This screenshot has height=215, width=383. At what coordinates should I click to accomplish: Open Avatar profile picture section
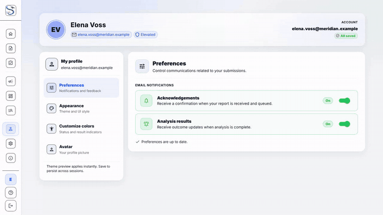81,149
